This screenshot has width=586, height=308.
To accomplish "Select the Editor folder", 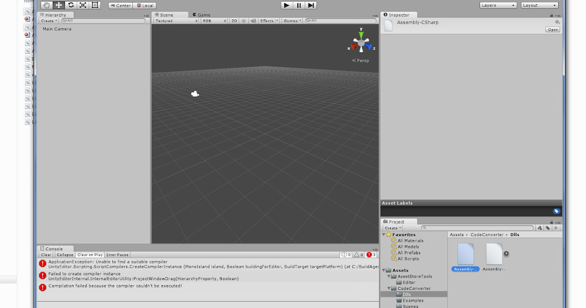I will [x=409, y=283].
